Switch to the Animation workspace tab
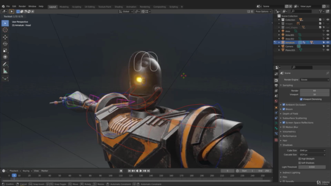The image size is (331, 186). click(131, 7)
